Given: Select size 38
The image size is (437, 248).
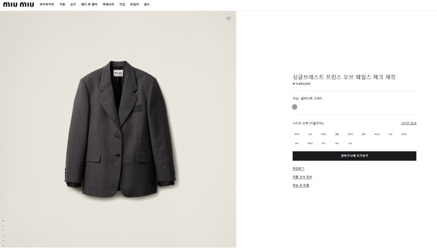Looking at the screenshot, I should (337, 134).
